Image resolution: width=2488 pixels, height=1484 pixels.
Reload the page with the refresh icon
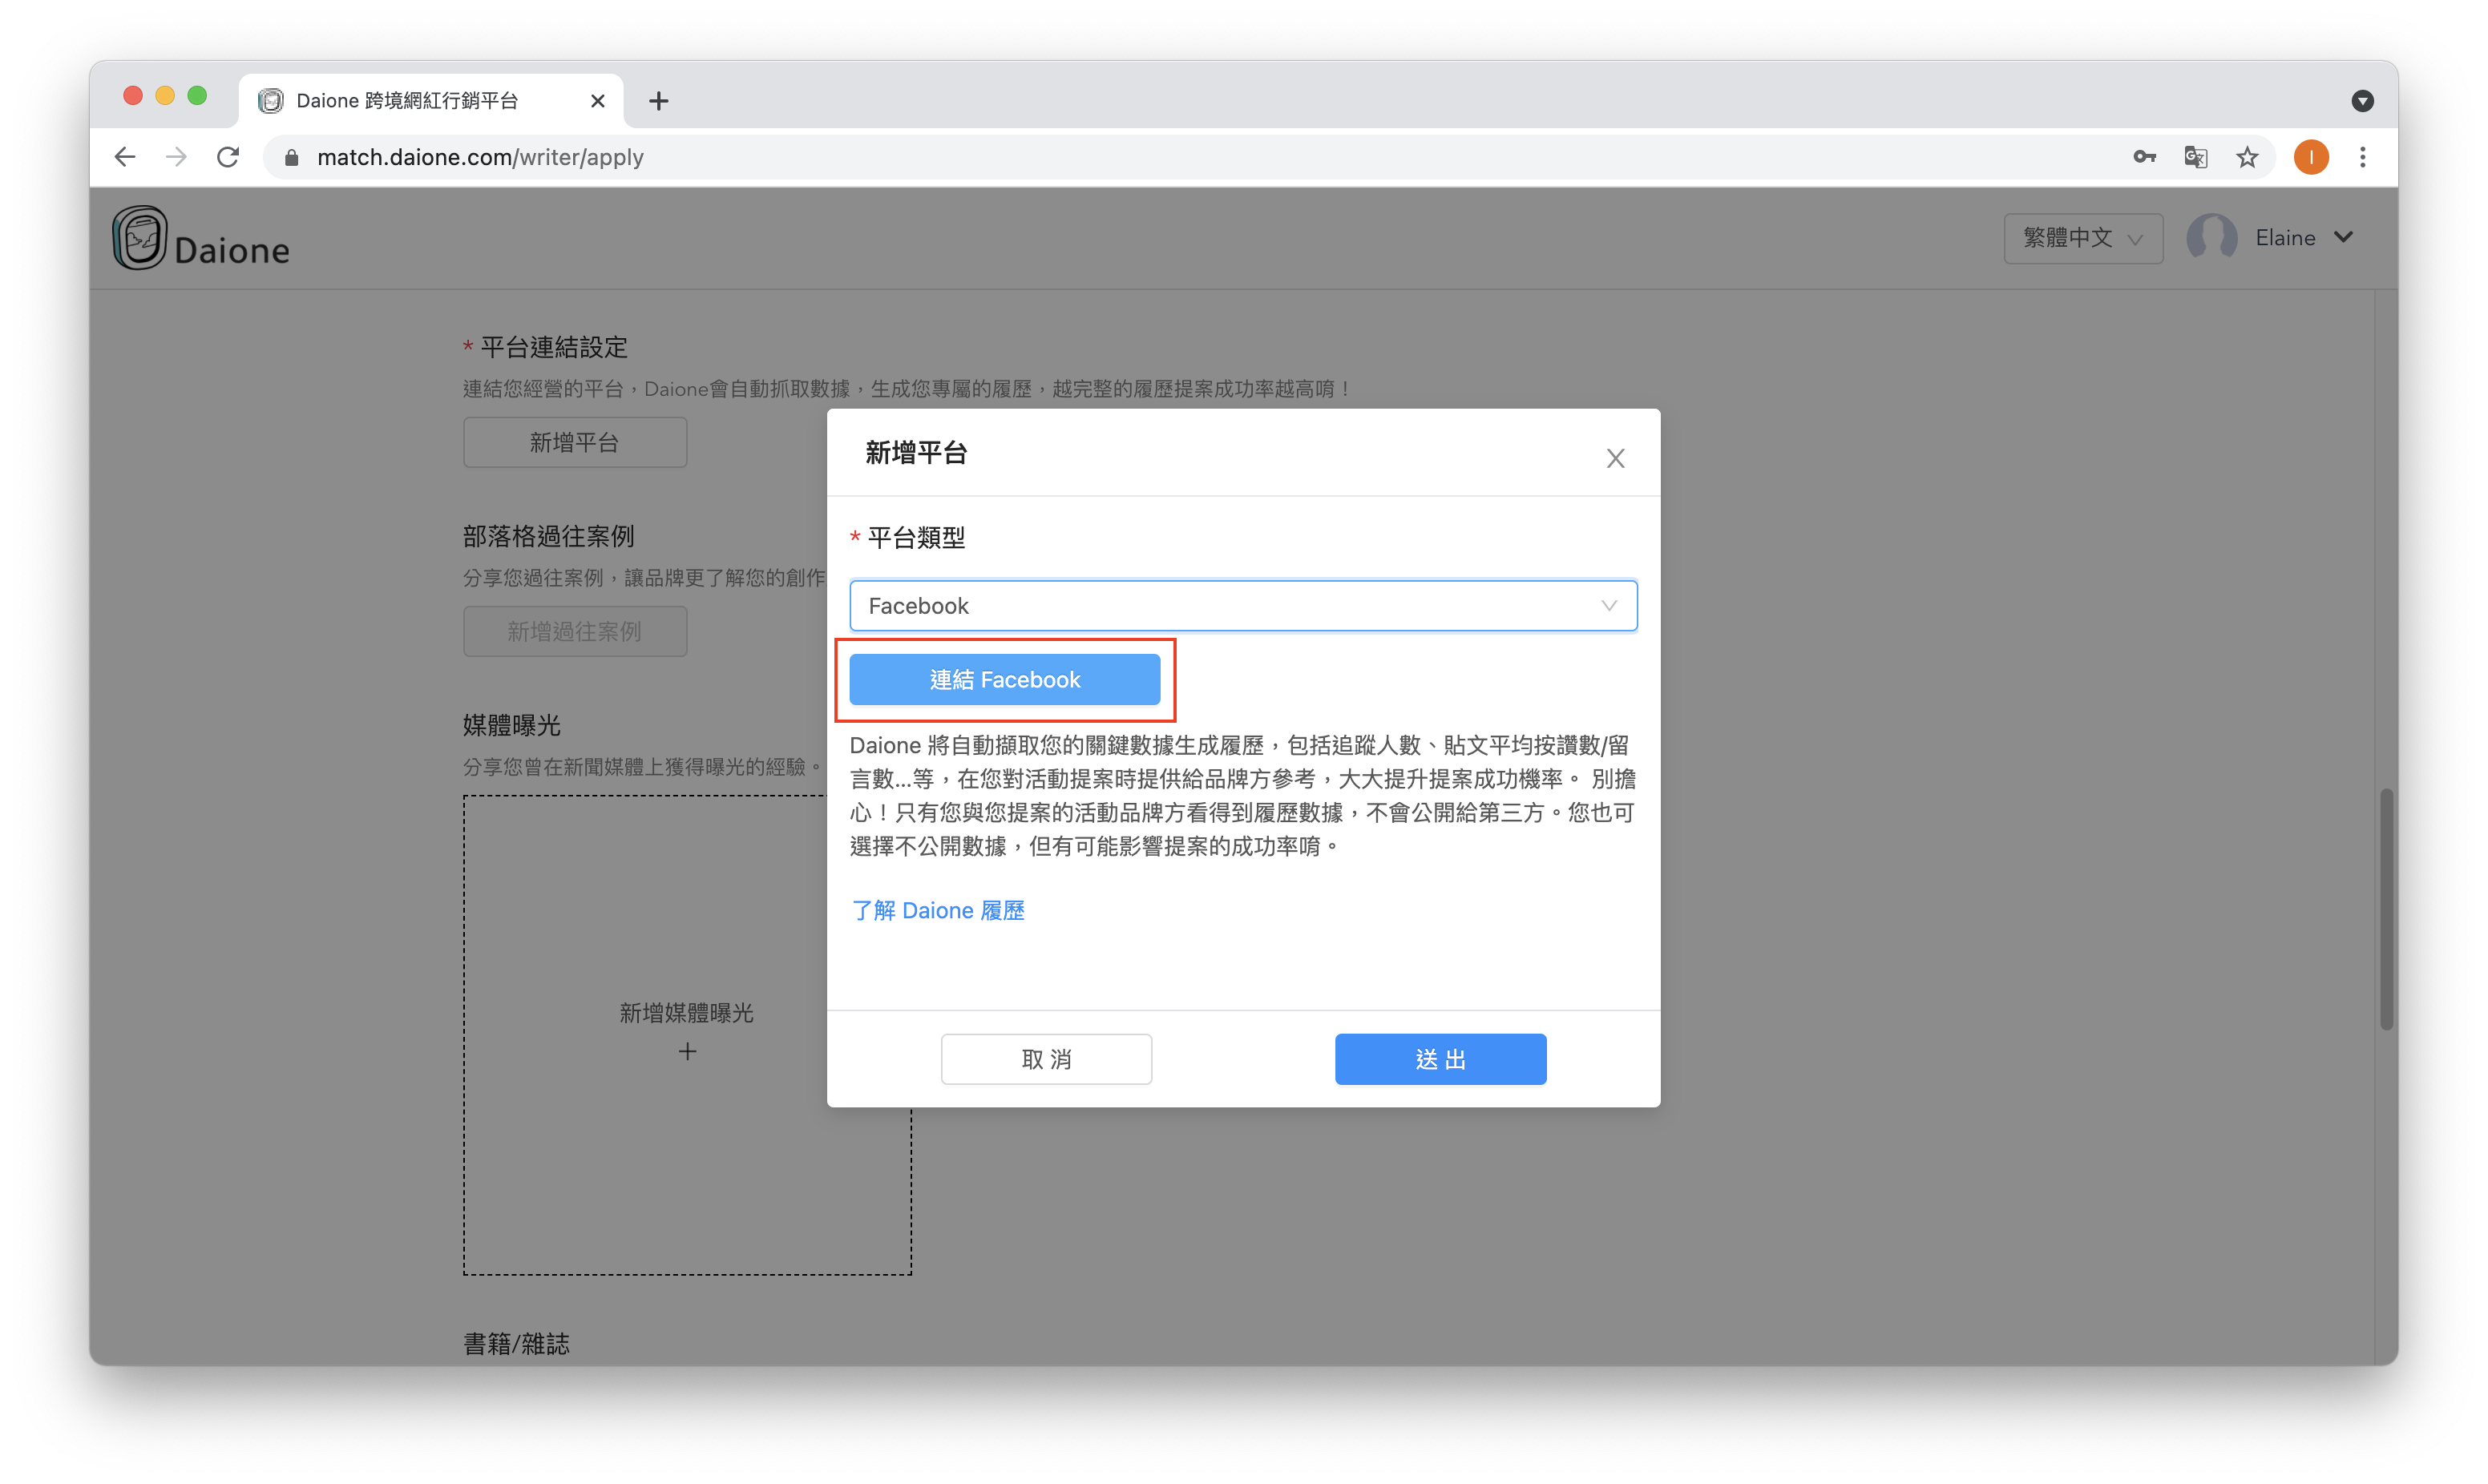[229, 157]
